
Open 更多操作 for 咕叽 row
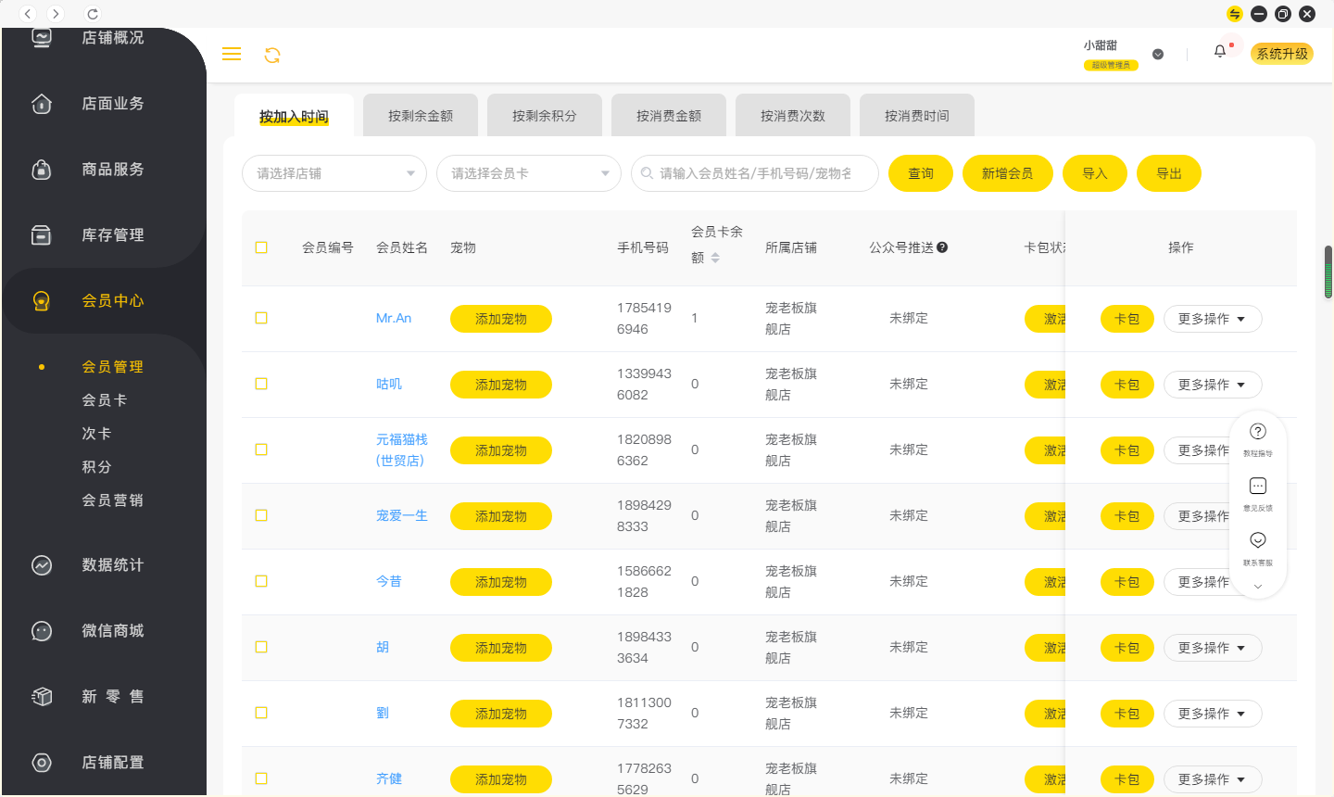click(1213, 385)
